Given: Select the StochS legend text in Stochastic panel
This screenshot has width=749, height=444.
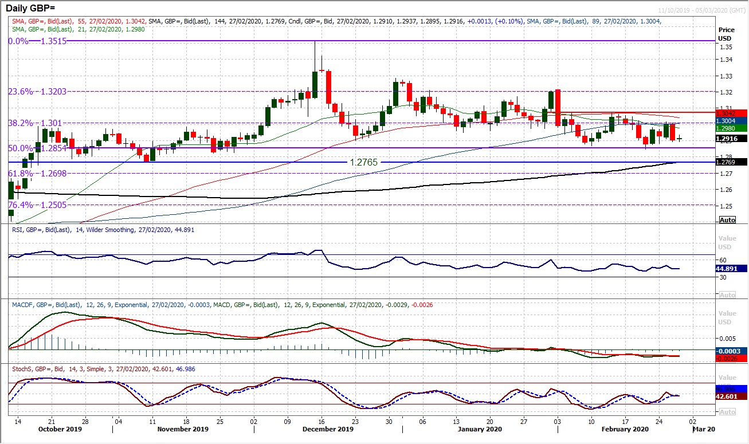Looking at the screenshot, I should point(103,369).
